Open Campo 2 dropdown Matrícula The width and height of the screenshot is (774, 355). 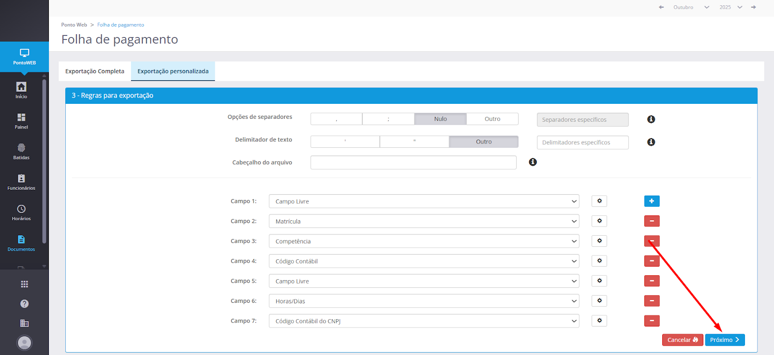point(424,221)
